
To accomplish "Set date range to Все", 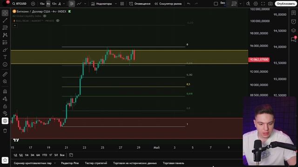I will (x=62, y=155).
